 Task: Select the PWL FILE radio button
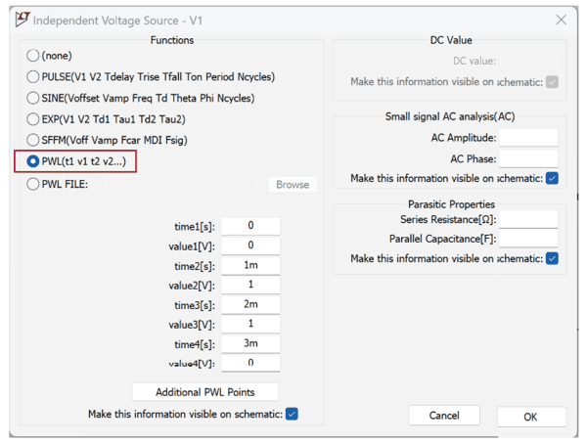(x=33, y=184)
